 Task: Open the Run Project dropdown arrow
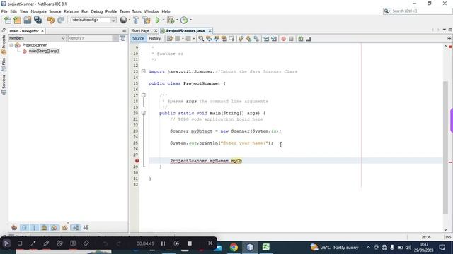(x=164, y=20)
